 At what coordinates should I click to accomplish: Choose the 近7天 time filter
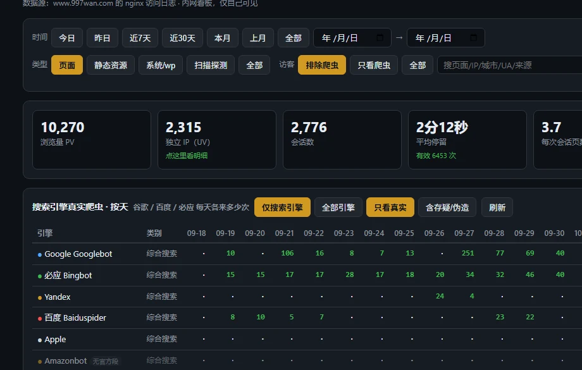pyautogui.click(x=140, y=38)
